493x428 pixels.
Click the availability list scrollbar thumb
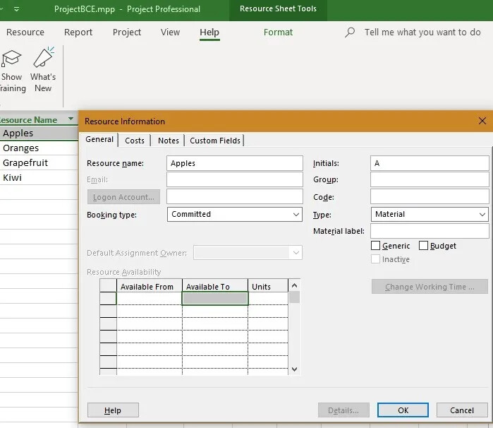click(x=295, y=297)
